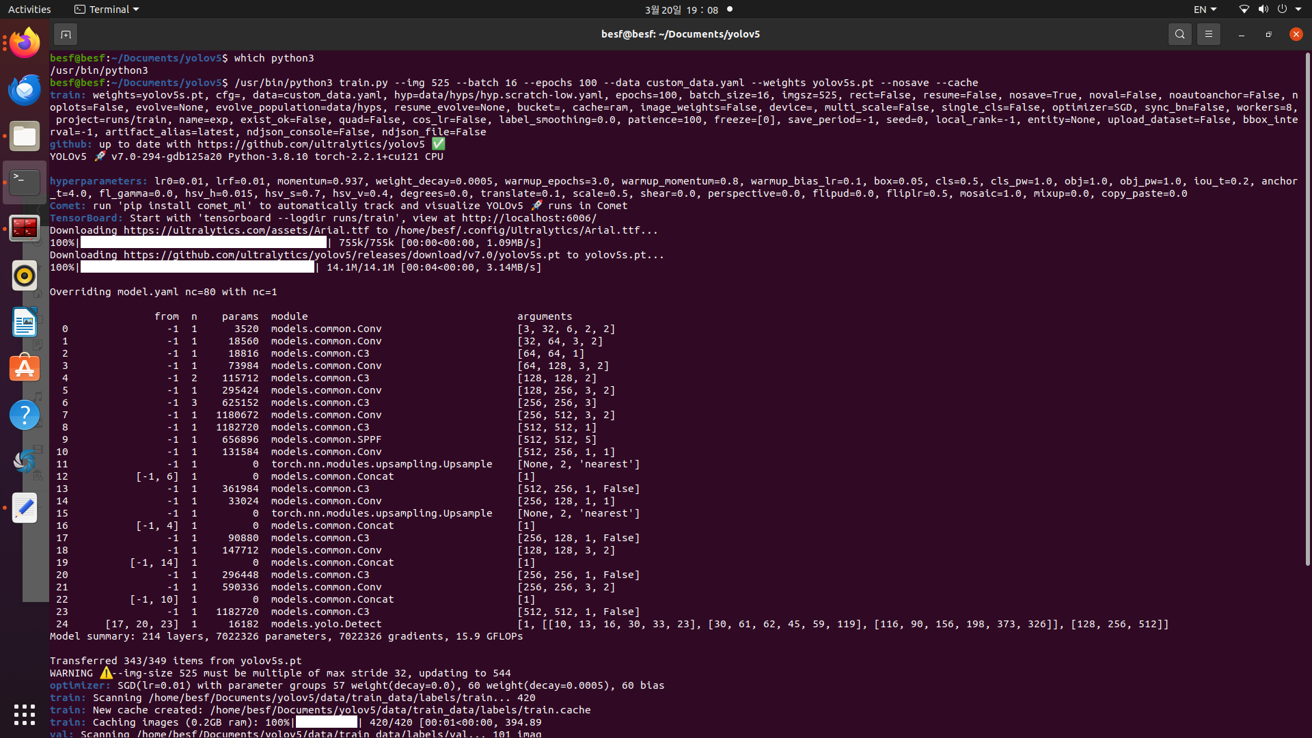This screenshot has width=1312, height=738.
Task: Expand the system status menu arrow
Action: pos(1298,10)
